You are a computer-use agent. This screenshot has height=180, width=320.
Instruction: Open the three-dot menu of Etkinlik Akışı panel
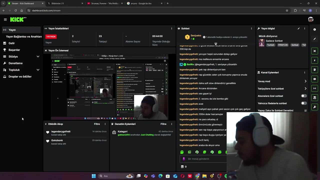[x=105, y=124]
